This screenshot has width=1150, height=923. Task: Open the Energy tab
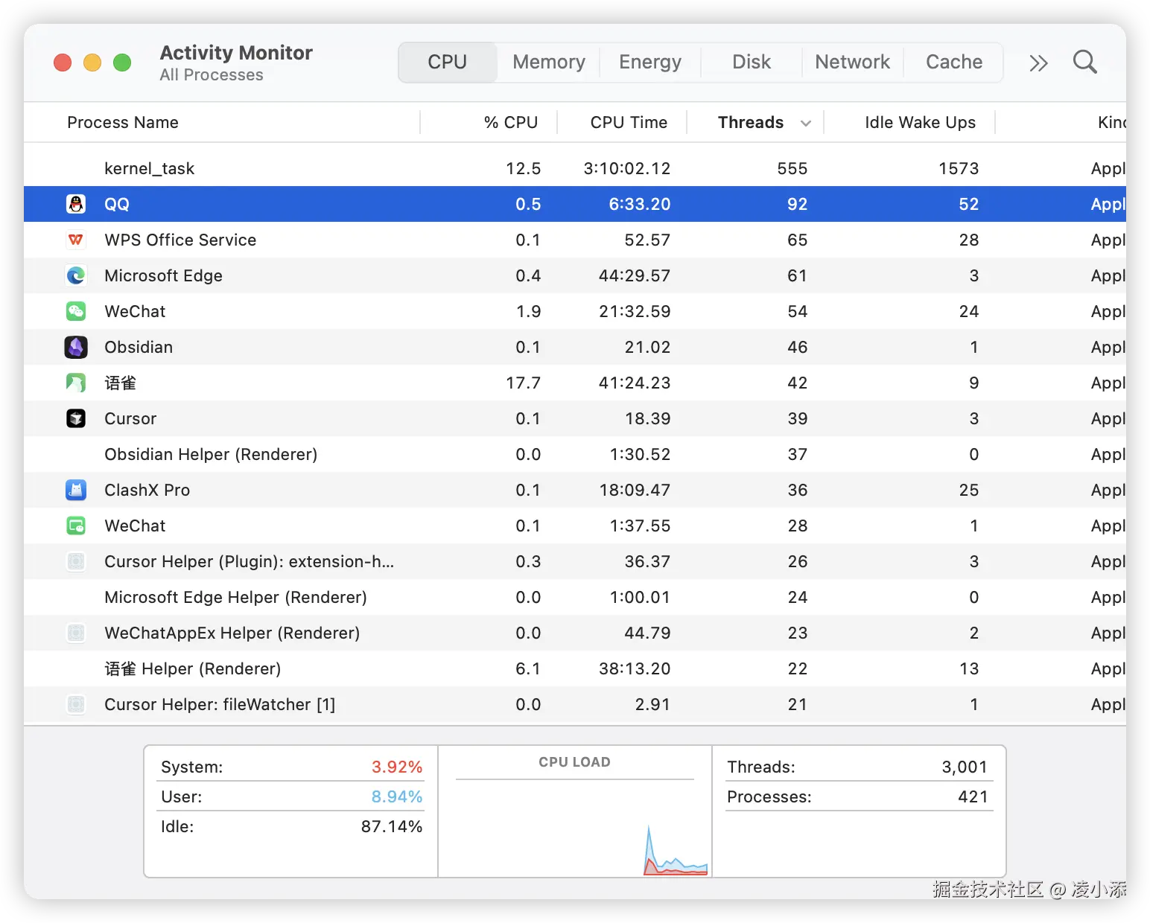(650, 62)
